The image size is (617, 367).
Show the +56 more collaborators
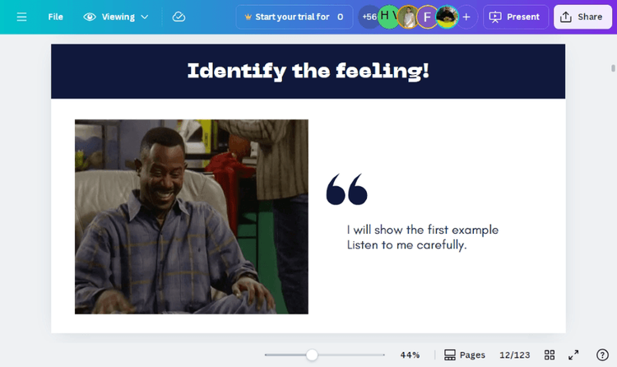coord(368,17)
